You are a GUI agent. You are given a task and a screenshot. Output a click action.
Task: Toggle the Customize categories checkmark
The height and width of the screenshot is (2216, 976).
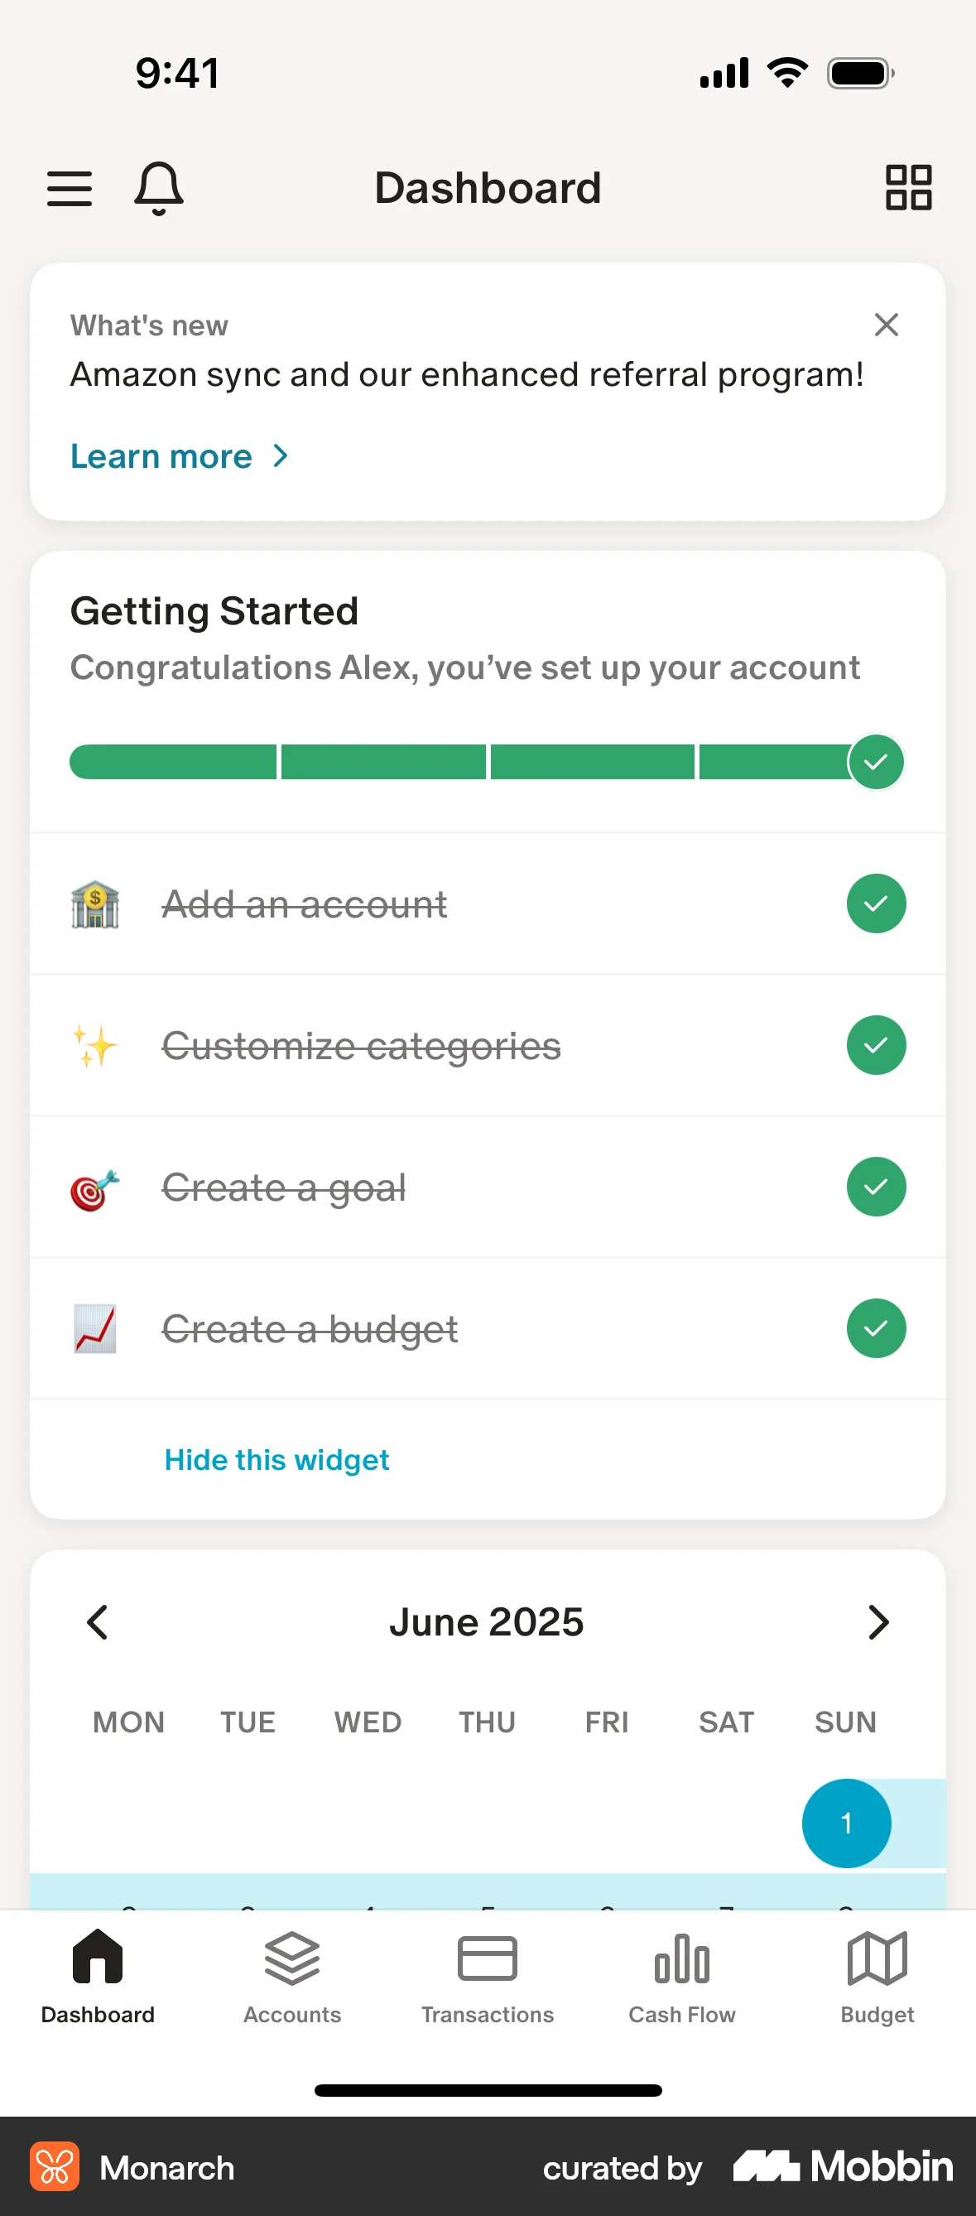tap(875, 1046)
